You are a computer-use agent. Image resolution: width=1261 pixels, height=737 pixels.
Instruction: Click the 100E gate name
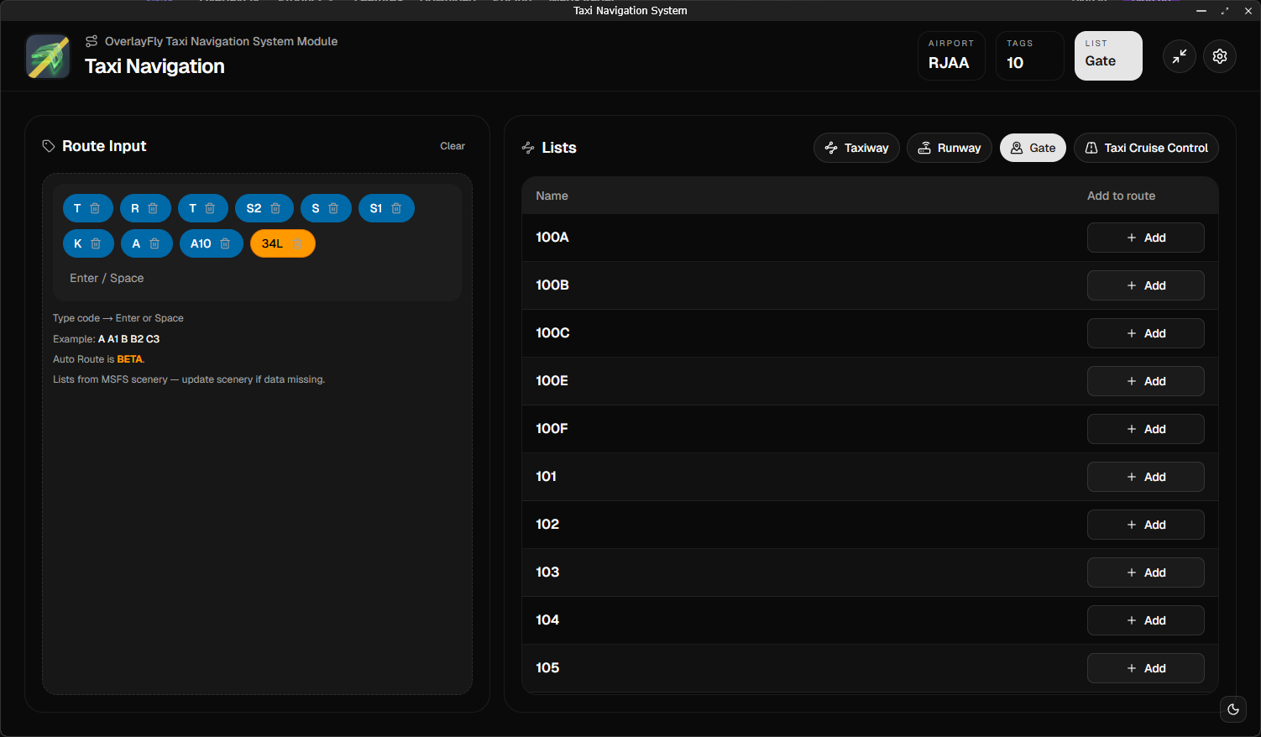point(552,381)
